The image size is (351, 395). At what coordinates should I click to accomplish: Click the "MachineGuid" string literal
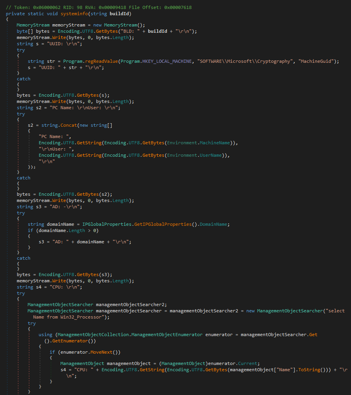316,61
